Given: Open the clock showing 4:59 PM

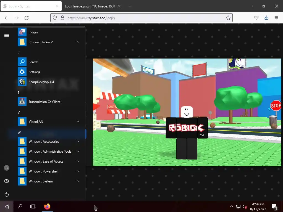Looking at the screenshot, I should 258,206.
